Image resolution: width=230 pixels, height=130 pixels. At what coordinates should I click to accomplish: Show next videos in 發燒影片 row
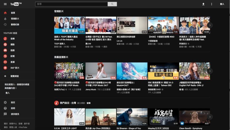point(210,25)
